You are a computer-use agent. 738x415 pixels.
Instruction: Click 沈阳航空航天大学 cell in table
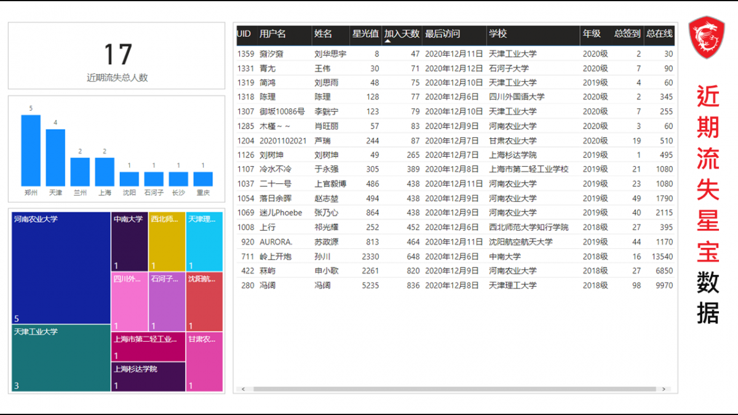coord(521,242)
